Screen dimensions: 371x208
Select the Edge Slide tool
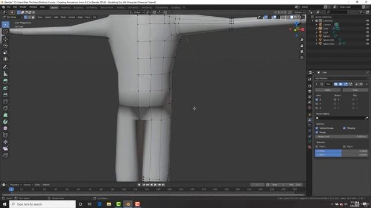[5, 135]
